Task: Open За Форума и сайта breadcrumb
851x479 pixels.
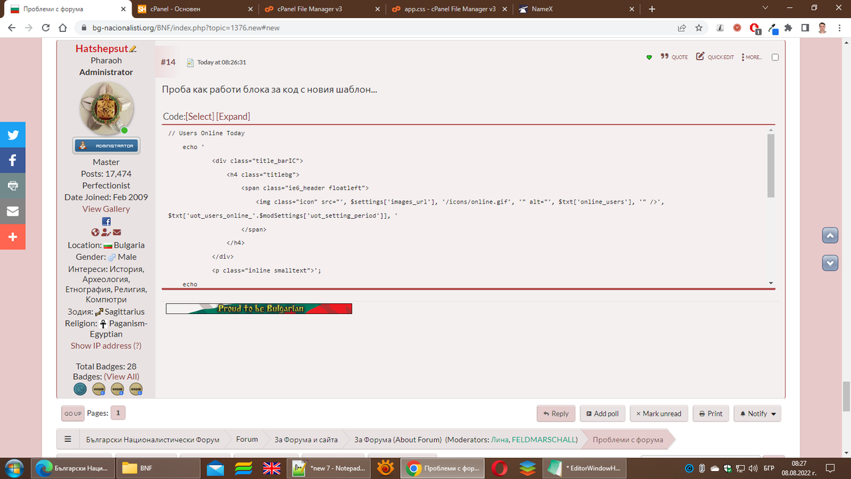Action: (x=306, y=439)
